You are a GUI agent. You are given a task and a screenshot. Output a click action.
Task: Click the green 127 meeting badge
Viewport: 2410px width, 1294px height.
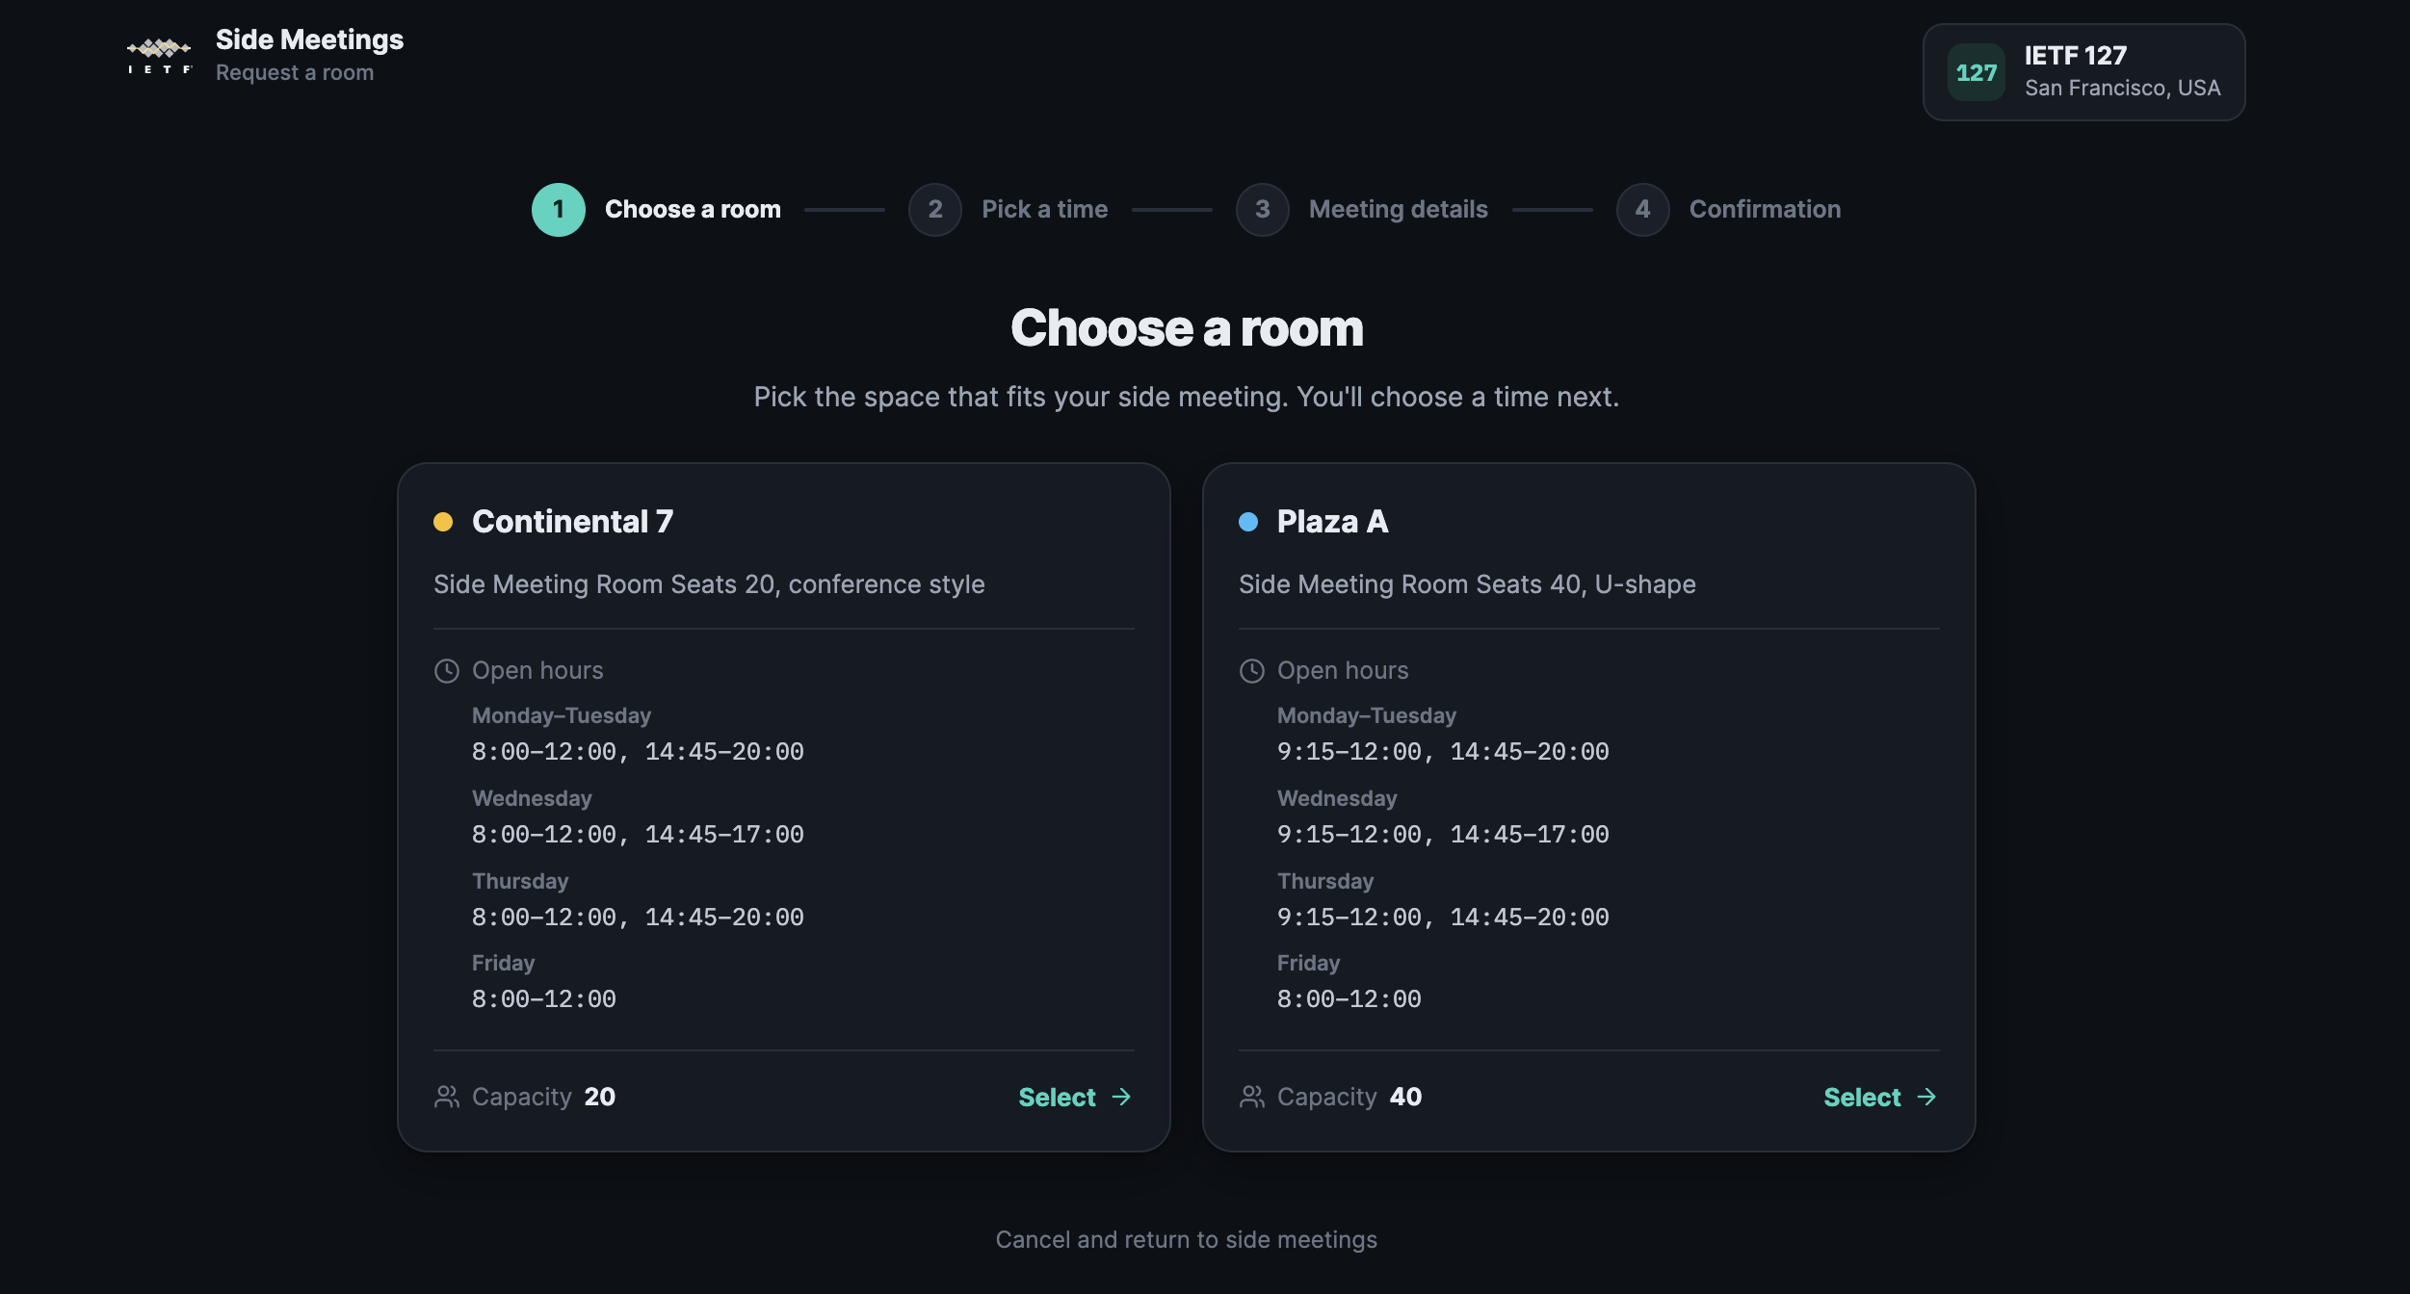pos(1976,72)
